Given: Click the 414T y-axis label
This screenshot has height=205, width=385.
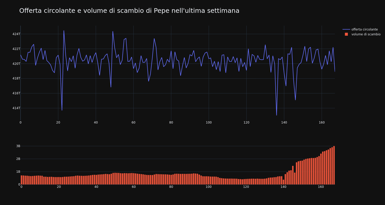Looking at the screenshot, I should click(16, 108).
